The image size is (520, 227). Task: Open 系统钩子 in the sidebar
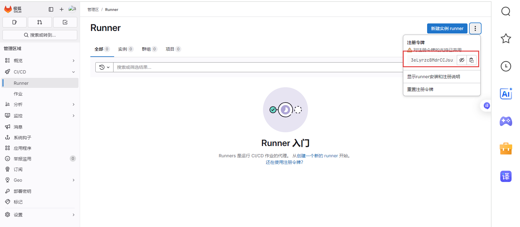coord(40,138)
